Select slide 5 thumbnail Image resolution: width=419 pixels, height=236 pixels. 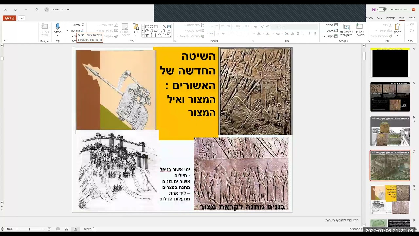390,97
